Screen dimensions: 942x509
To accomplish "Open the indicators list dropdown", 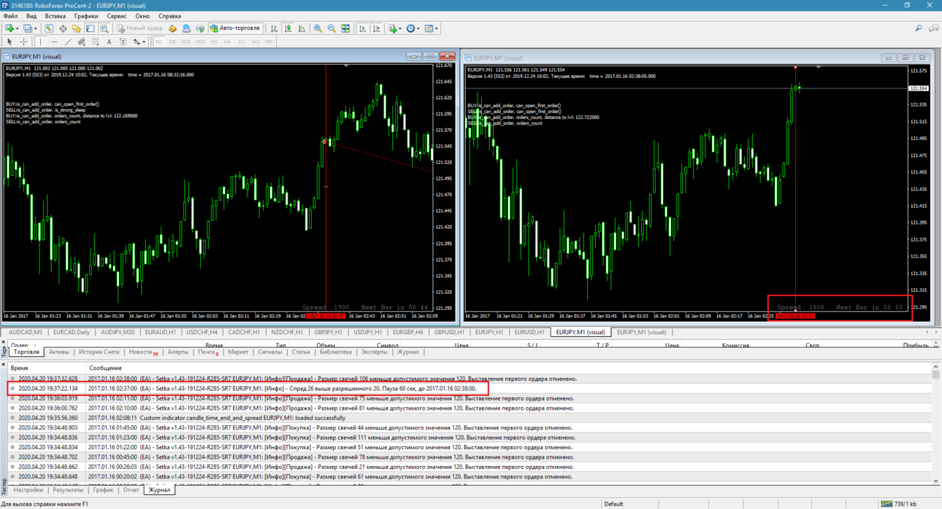I will point(395,28).
